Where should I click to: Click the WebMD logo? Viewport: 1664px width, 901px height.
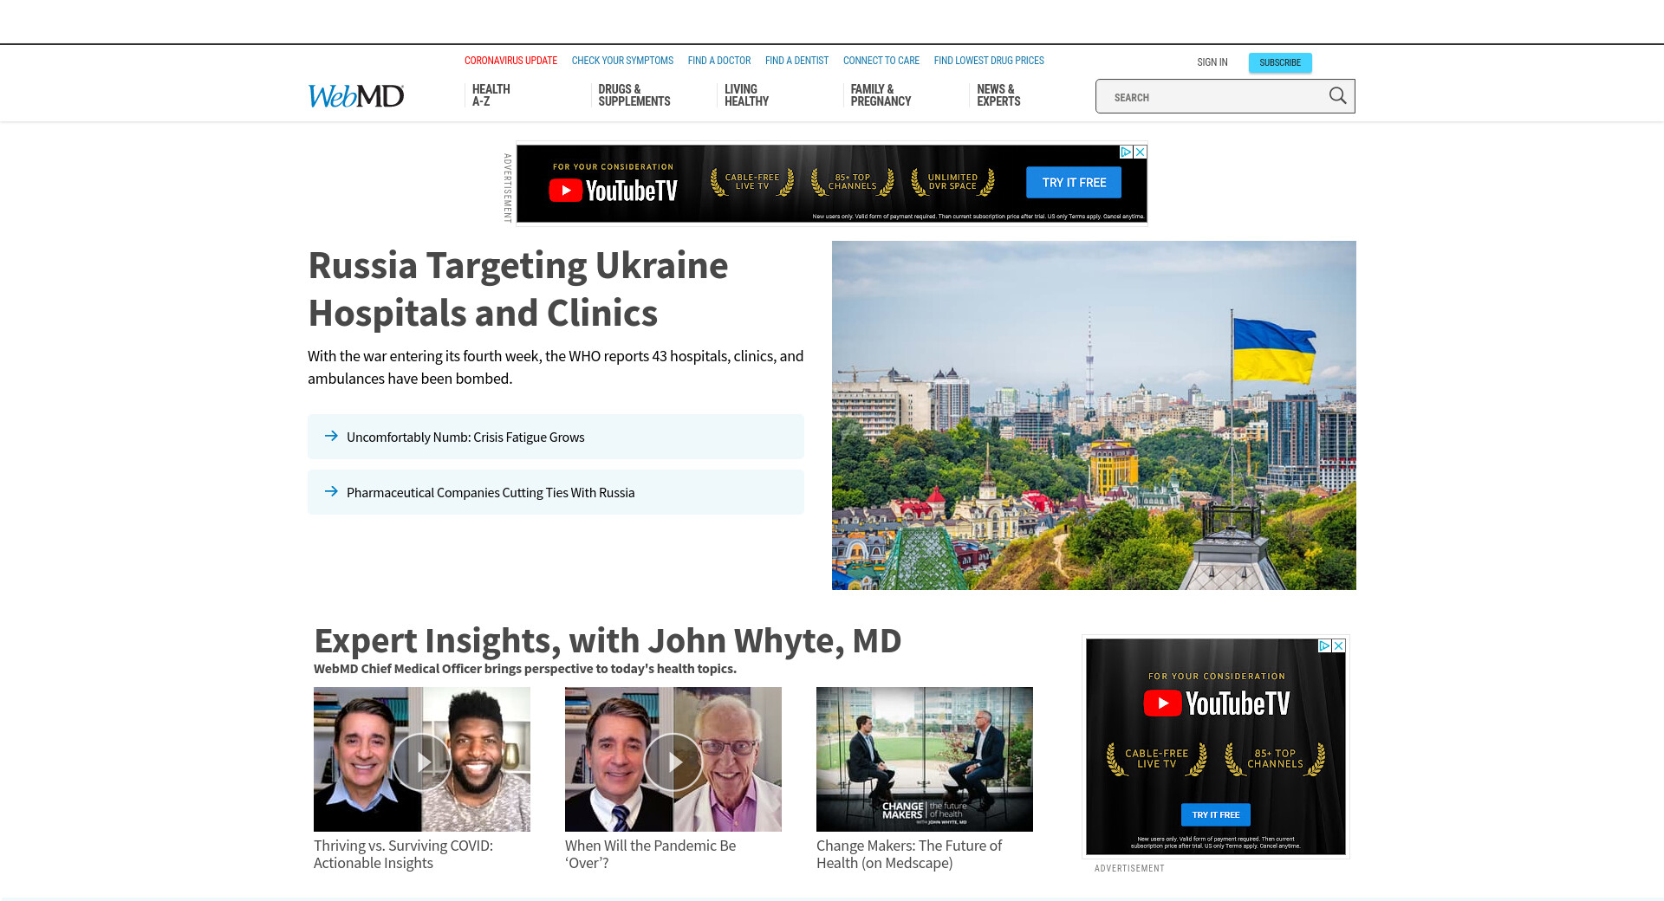tap(356, 96)
